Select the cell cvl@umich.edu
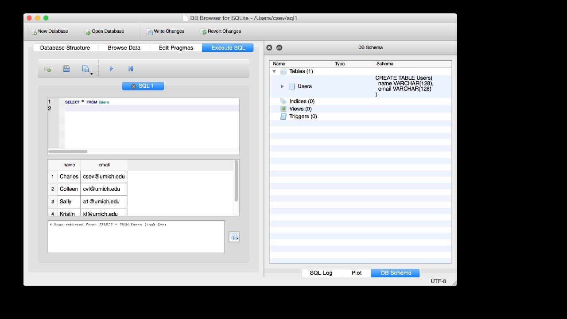 pyautogui.click(x=104, y=189)
